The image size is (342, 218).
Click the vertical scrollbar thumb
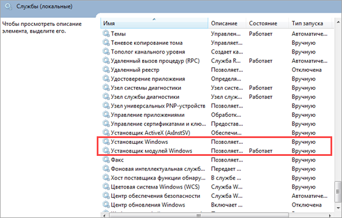(338, 192)
